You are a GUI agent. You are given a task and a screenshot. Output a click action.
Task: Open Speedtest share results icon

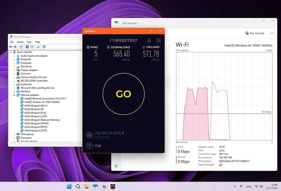[149, 40]
